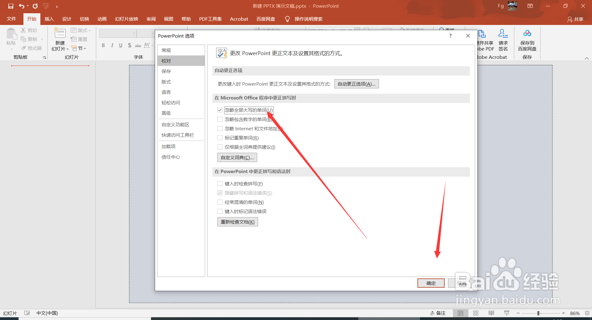Click the user account avatar picture
This screenshot has height=320, width=592.
pos(512,6)
